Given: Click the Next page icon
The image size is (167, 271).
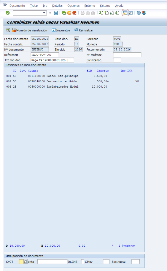Looking at the screenshot, I should point(112,13).
